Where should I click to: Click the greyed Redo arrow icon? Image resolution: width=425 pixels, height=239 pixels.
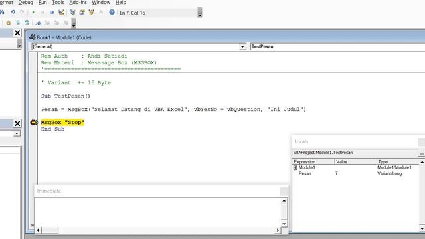click(22, 12)
